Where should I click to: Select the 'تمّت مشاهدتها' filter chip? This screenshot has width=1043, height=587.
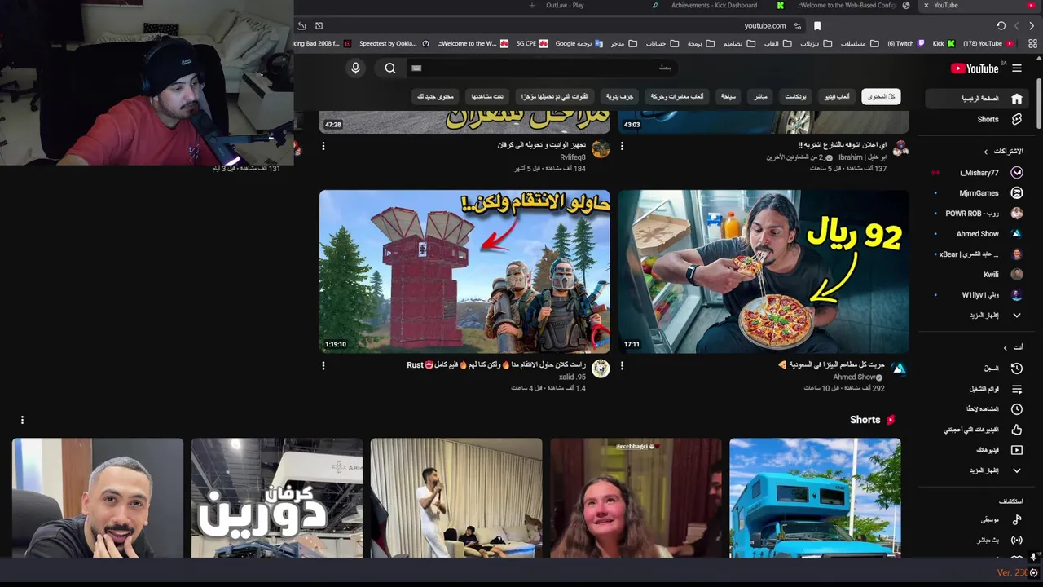tap(488, 96)
